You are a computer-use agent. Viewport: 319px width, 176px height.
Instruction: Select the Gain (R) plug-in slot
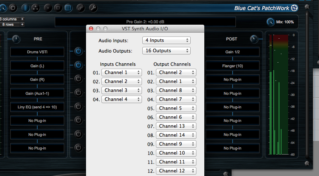(37, 79)
